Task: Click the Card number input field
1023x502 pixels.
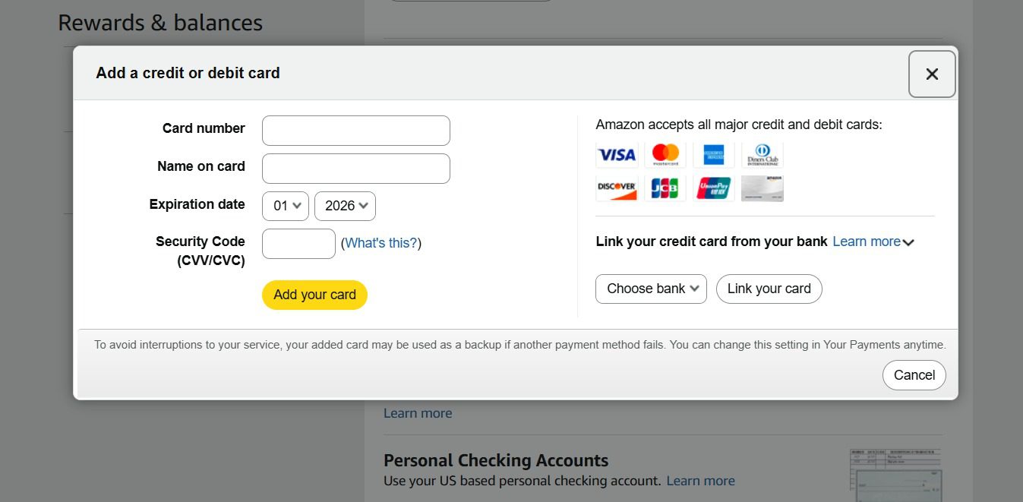Action: pos(355,130)
